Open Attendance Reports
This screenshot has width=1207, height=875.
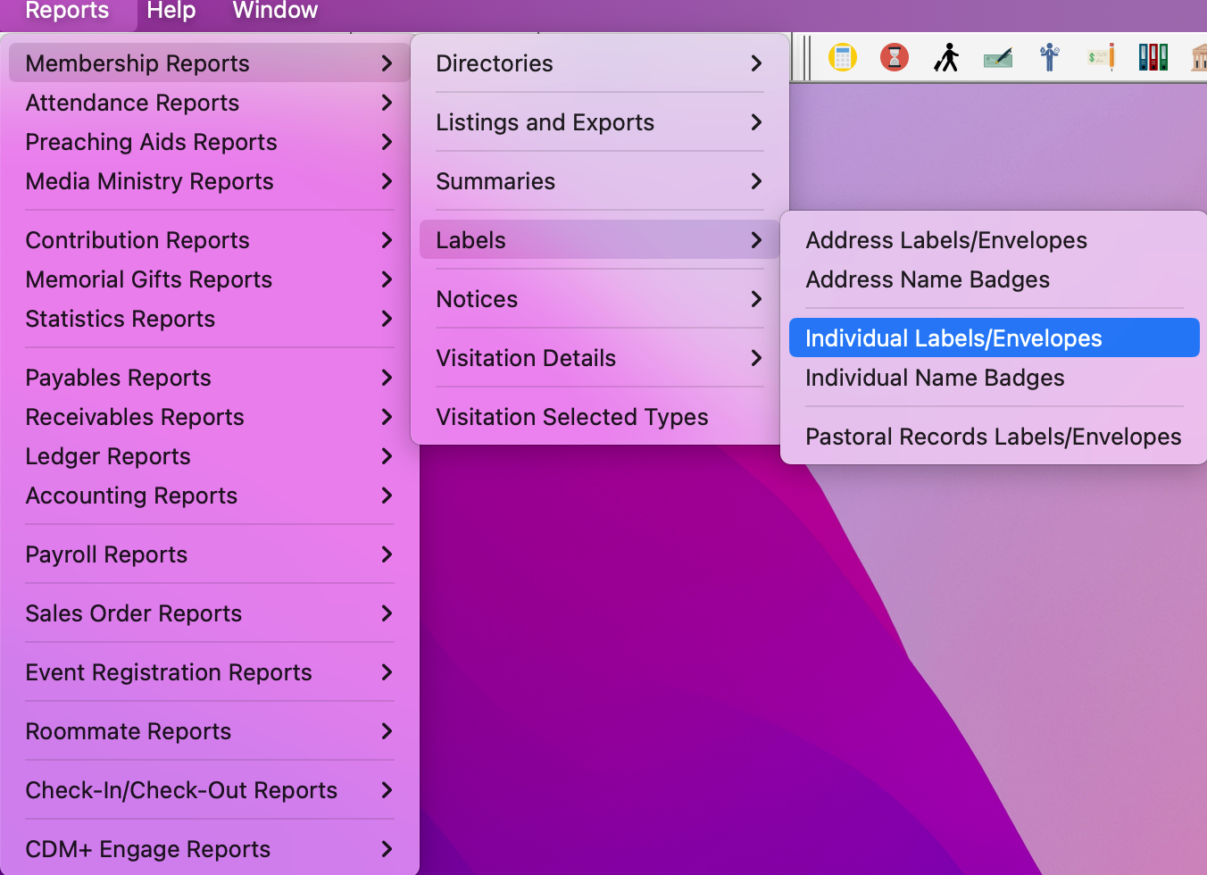(132, 103)
